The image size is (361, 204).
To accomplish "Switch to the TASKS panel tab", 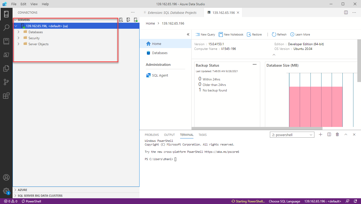I will (203, 135).
